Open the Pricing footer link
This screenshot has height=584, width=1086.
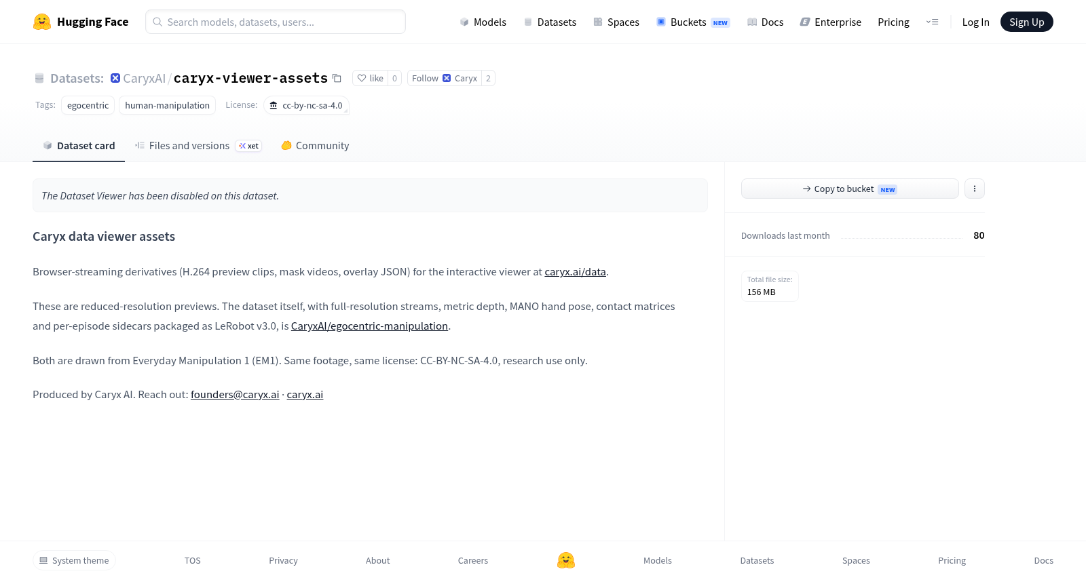tap(952, 560)
